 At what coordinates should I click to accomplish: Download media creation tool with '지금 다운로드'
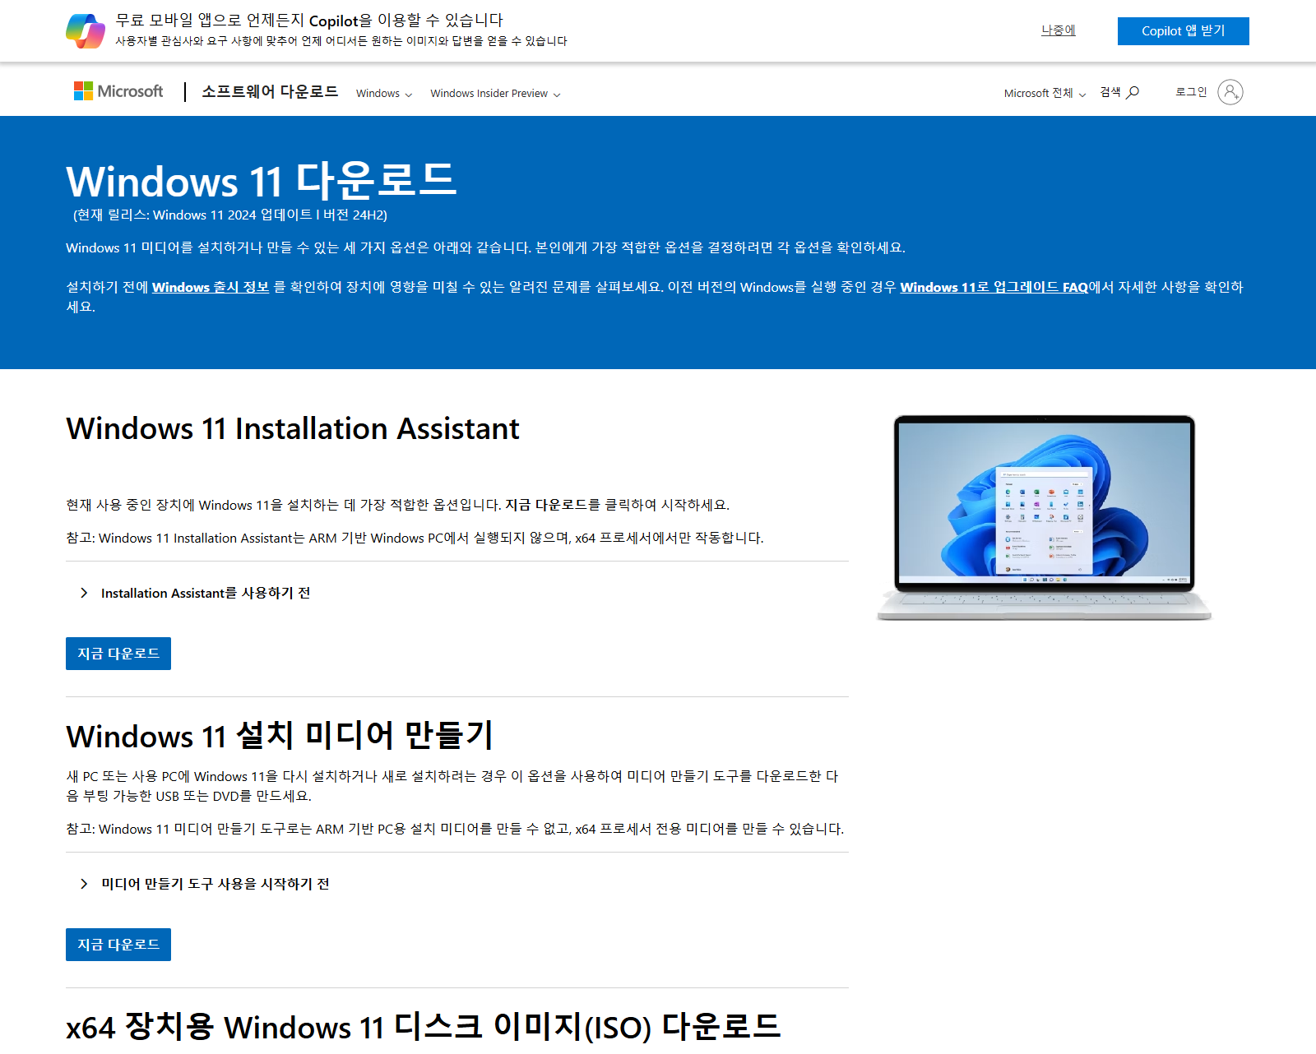pos(118,945)
